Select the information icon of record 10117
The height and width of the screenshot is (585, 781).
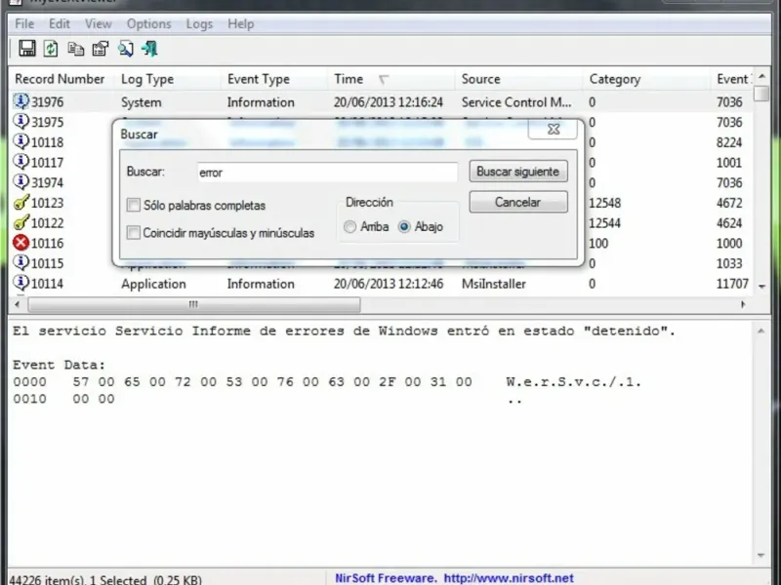click(x=21, y=162)
